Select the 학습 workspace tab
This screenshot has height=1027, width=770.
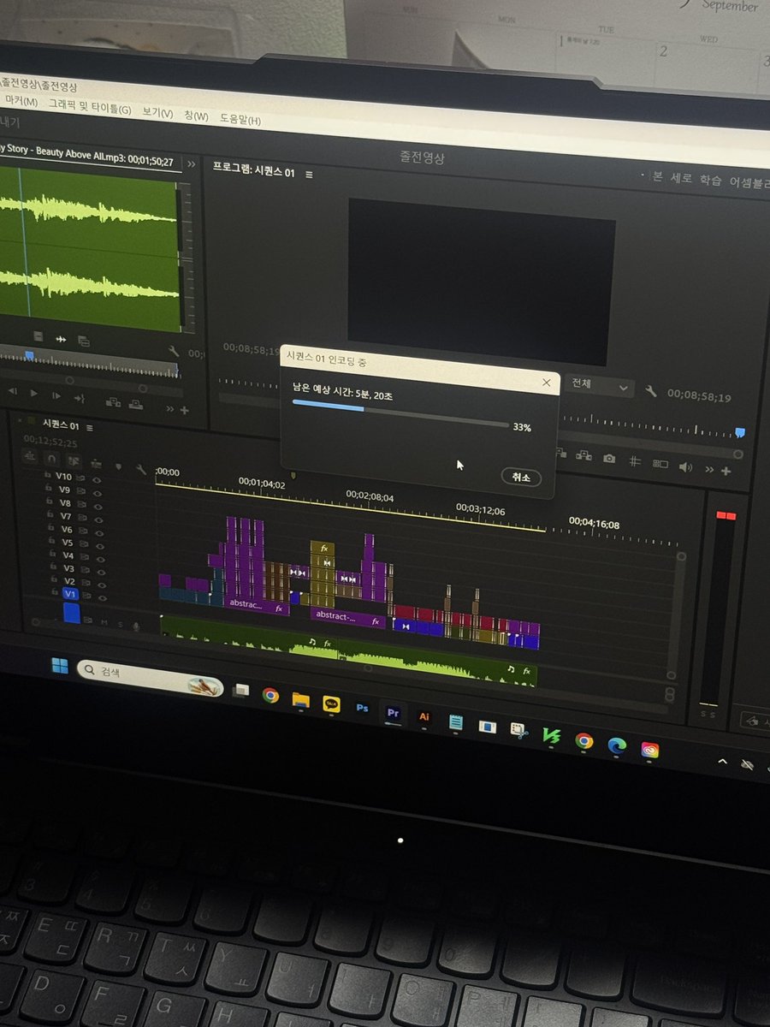point(710,181)
